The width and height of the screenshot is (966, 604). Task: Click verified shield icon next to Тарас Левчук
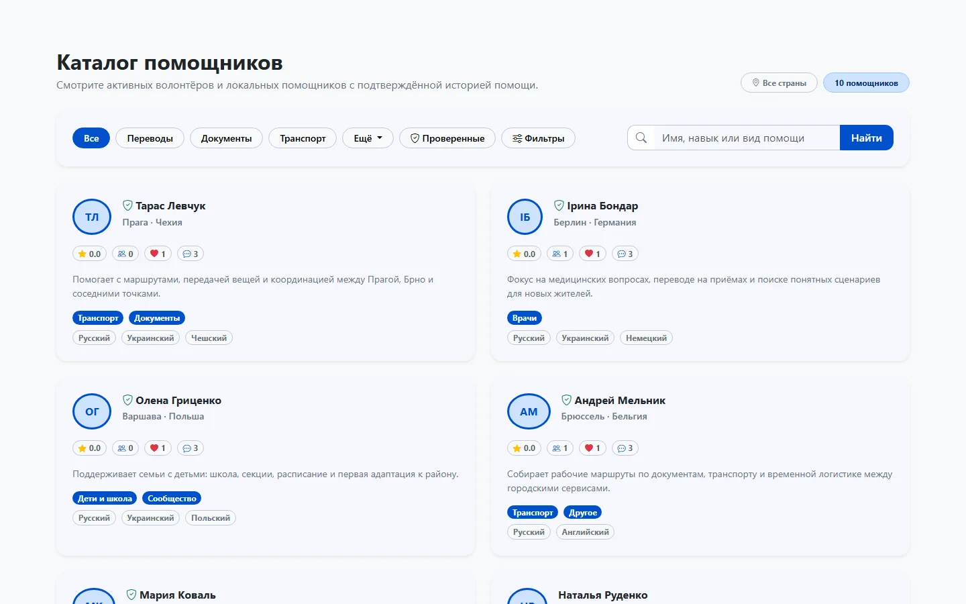click(127, 205)
